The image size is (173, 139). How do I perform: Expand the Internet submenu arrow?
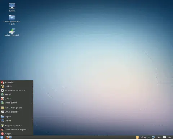click(x=32, y=94)
